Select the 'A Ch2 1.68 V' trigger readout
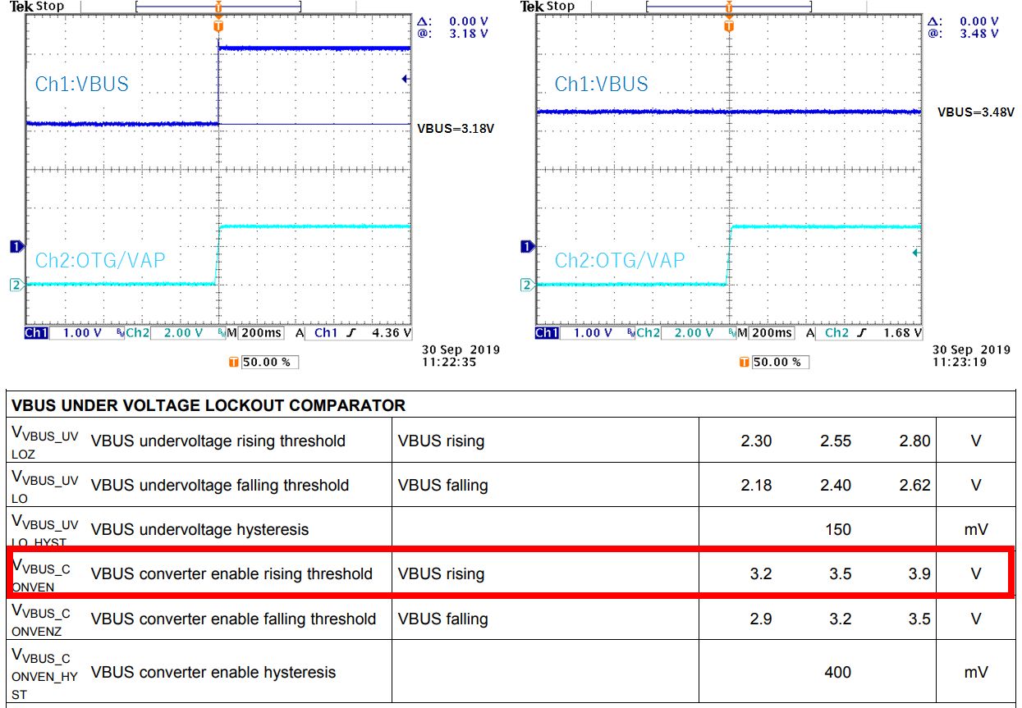The width and height of the screenshot is (1022, 708). 864,333
